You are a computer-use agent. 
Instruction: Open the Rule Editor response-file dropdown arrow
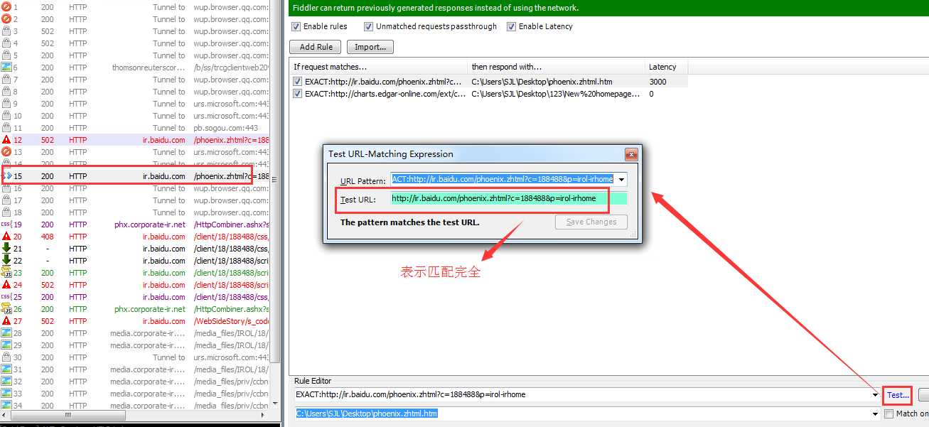coord(876,414)
